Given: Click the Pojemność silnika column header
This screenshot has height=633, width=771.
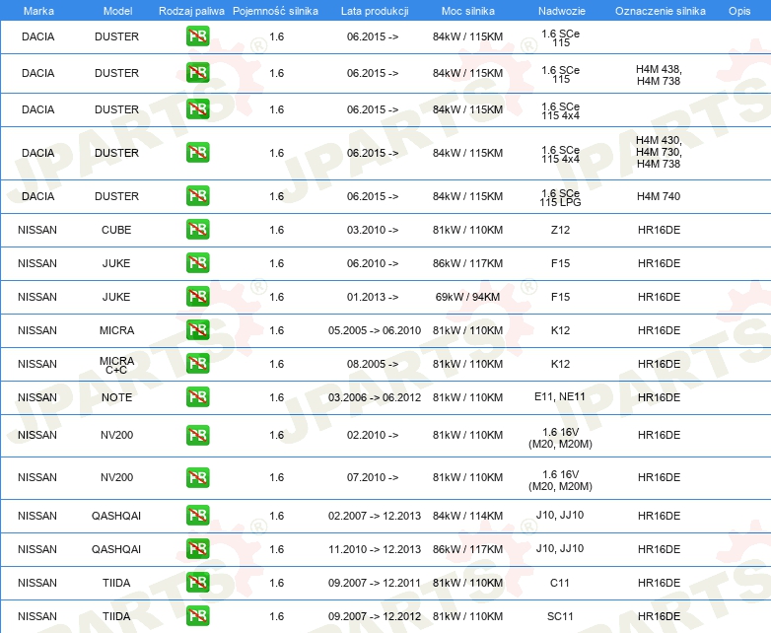Looking at the screenshot, I should 275,11.
